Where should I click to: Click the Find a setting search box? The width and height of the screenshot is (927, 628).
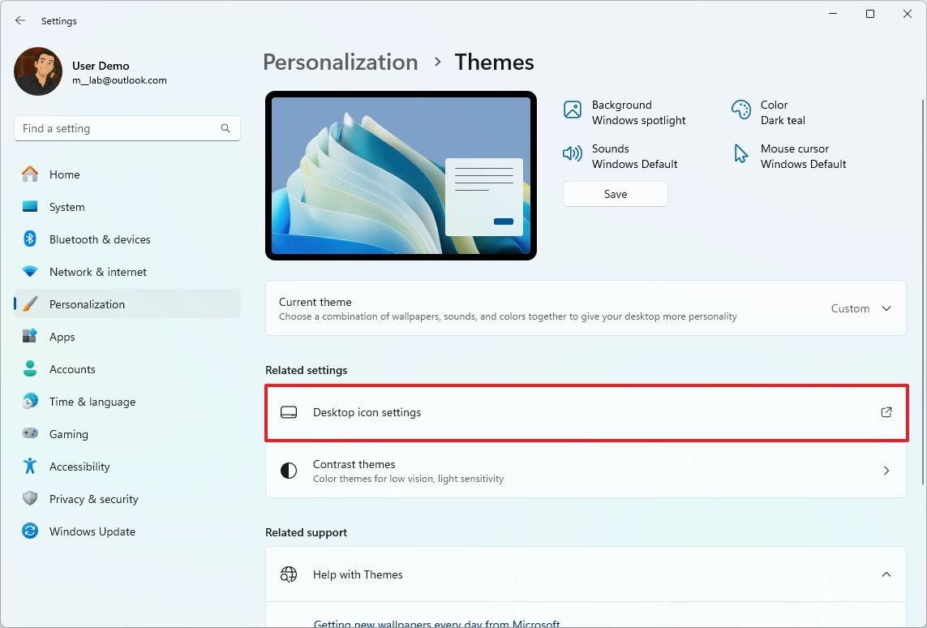click(118, 128)
